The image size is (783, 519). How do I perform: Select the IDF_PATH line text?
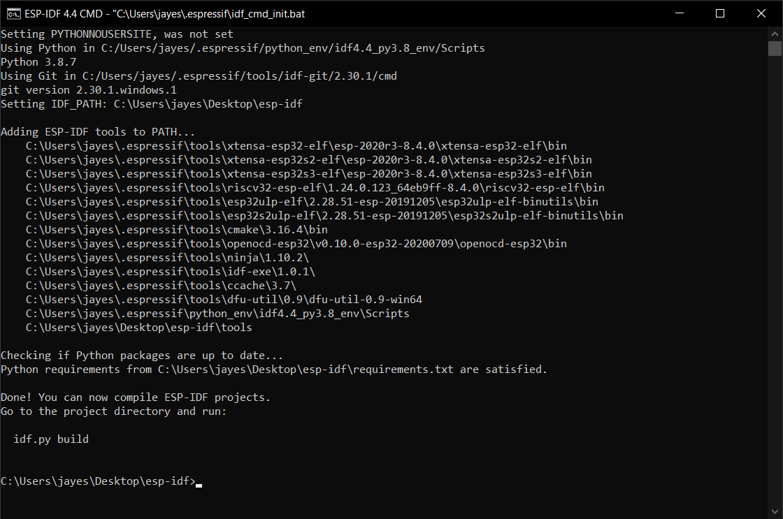point(152,103)
